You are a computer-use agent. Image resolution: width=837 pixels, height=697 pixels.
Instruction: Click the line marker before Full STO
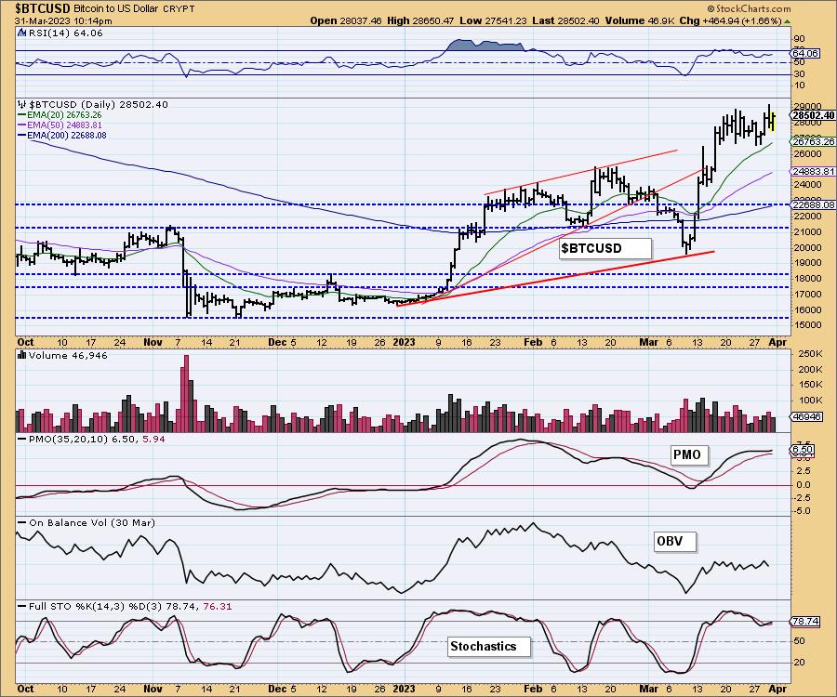click(22, 606)
